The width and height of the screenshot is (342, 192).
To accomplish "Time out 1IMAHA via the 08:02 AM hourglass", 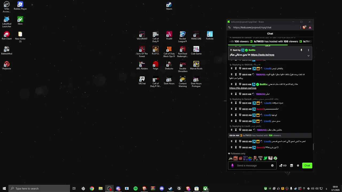I will pos(236,130).
